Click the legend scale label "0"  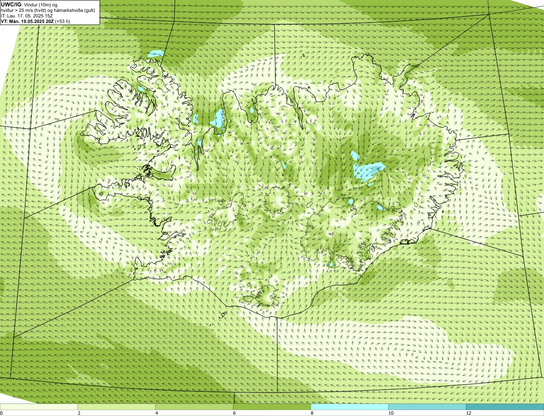pos(1,413)
